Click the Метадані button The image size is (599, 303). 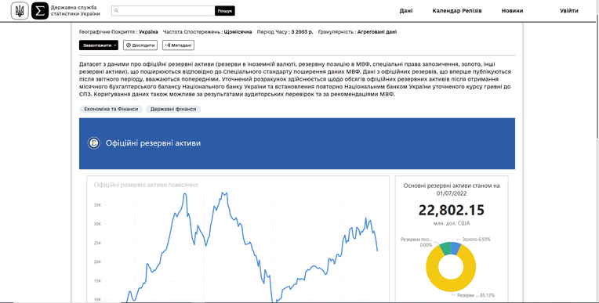tap(179, 45)
